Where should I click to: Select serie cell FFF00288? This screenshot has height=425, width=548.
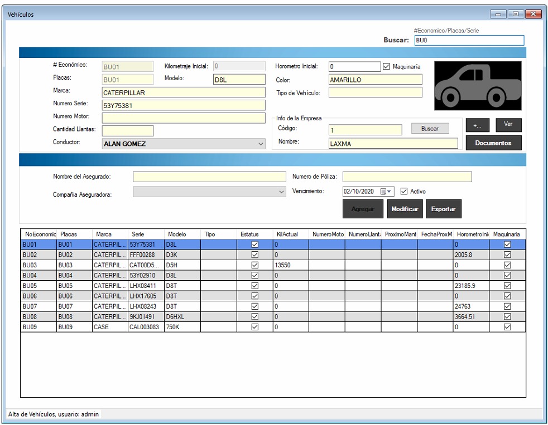[x=146, y=255]
